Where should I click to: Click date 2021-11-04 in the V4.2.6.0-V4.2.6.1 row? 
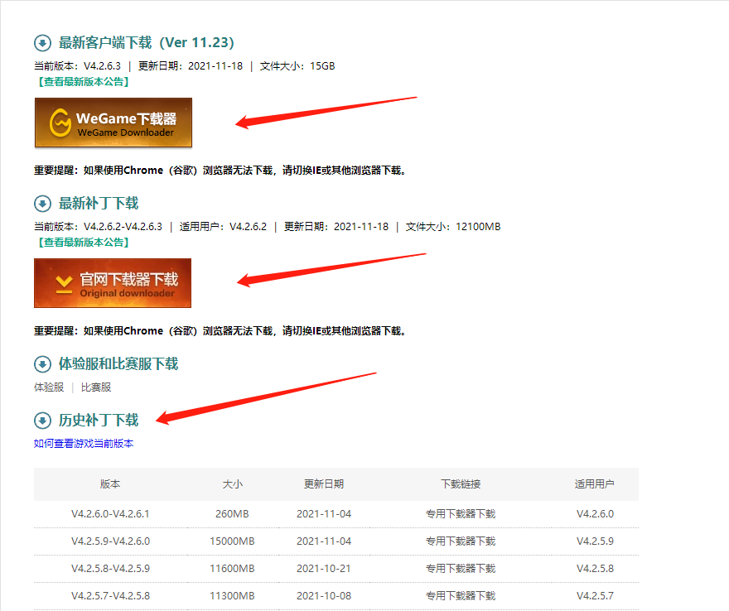click(324, 514)
